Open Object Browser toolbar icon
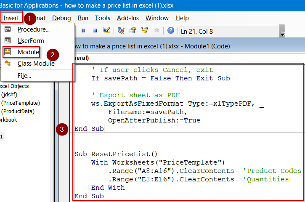The height and width of the screenshot is (202, 305). 145,31
